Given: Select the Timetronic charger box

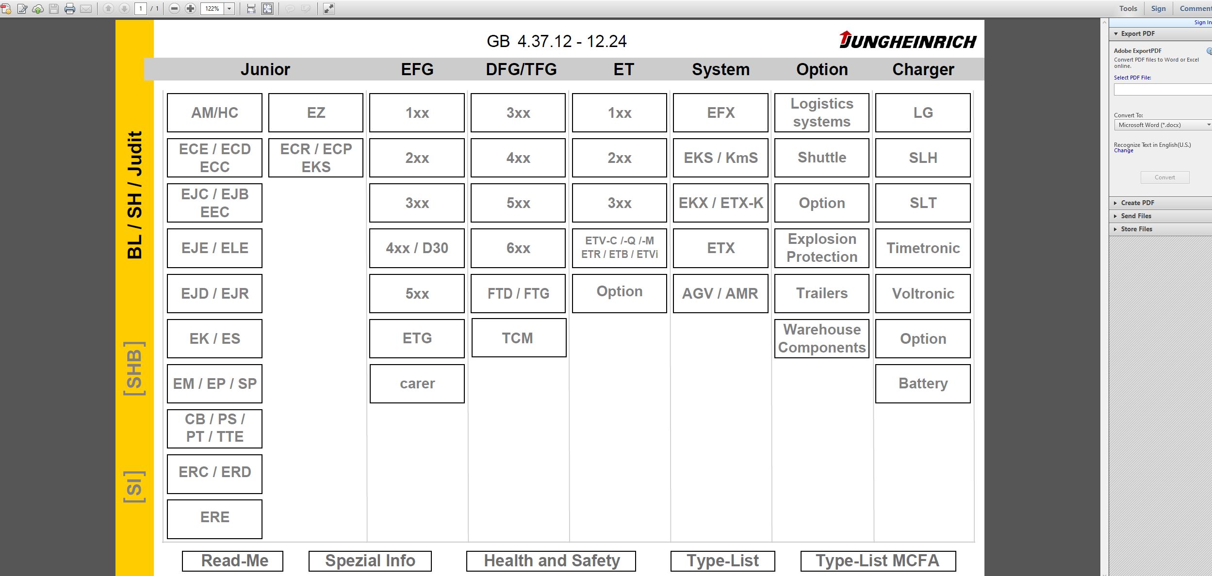Looking at the screenshot, I should point(923,248).
